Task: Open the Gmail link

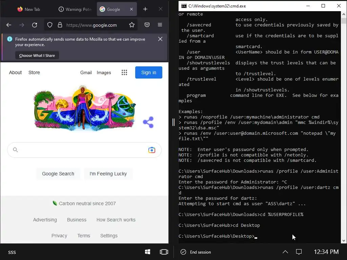Action: pos(86,72)
